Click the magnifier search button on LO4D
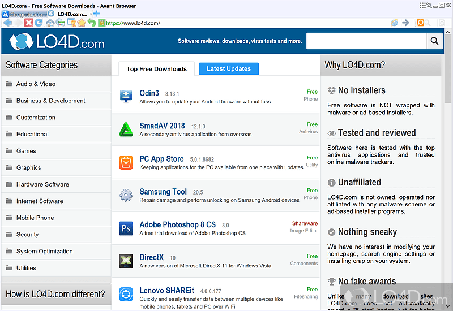 pyautogui.click(x=434, y=41)
